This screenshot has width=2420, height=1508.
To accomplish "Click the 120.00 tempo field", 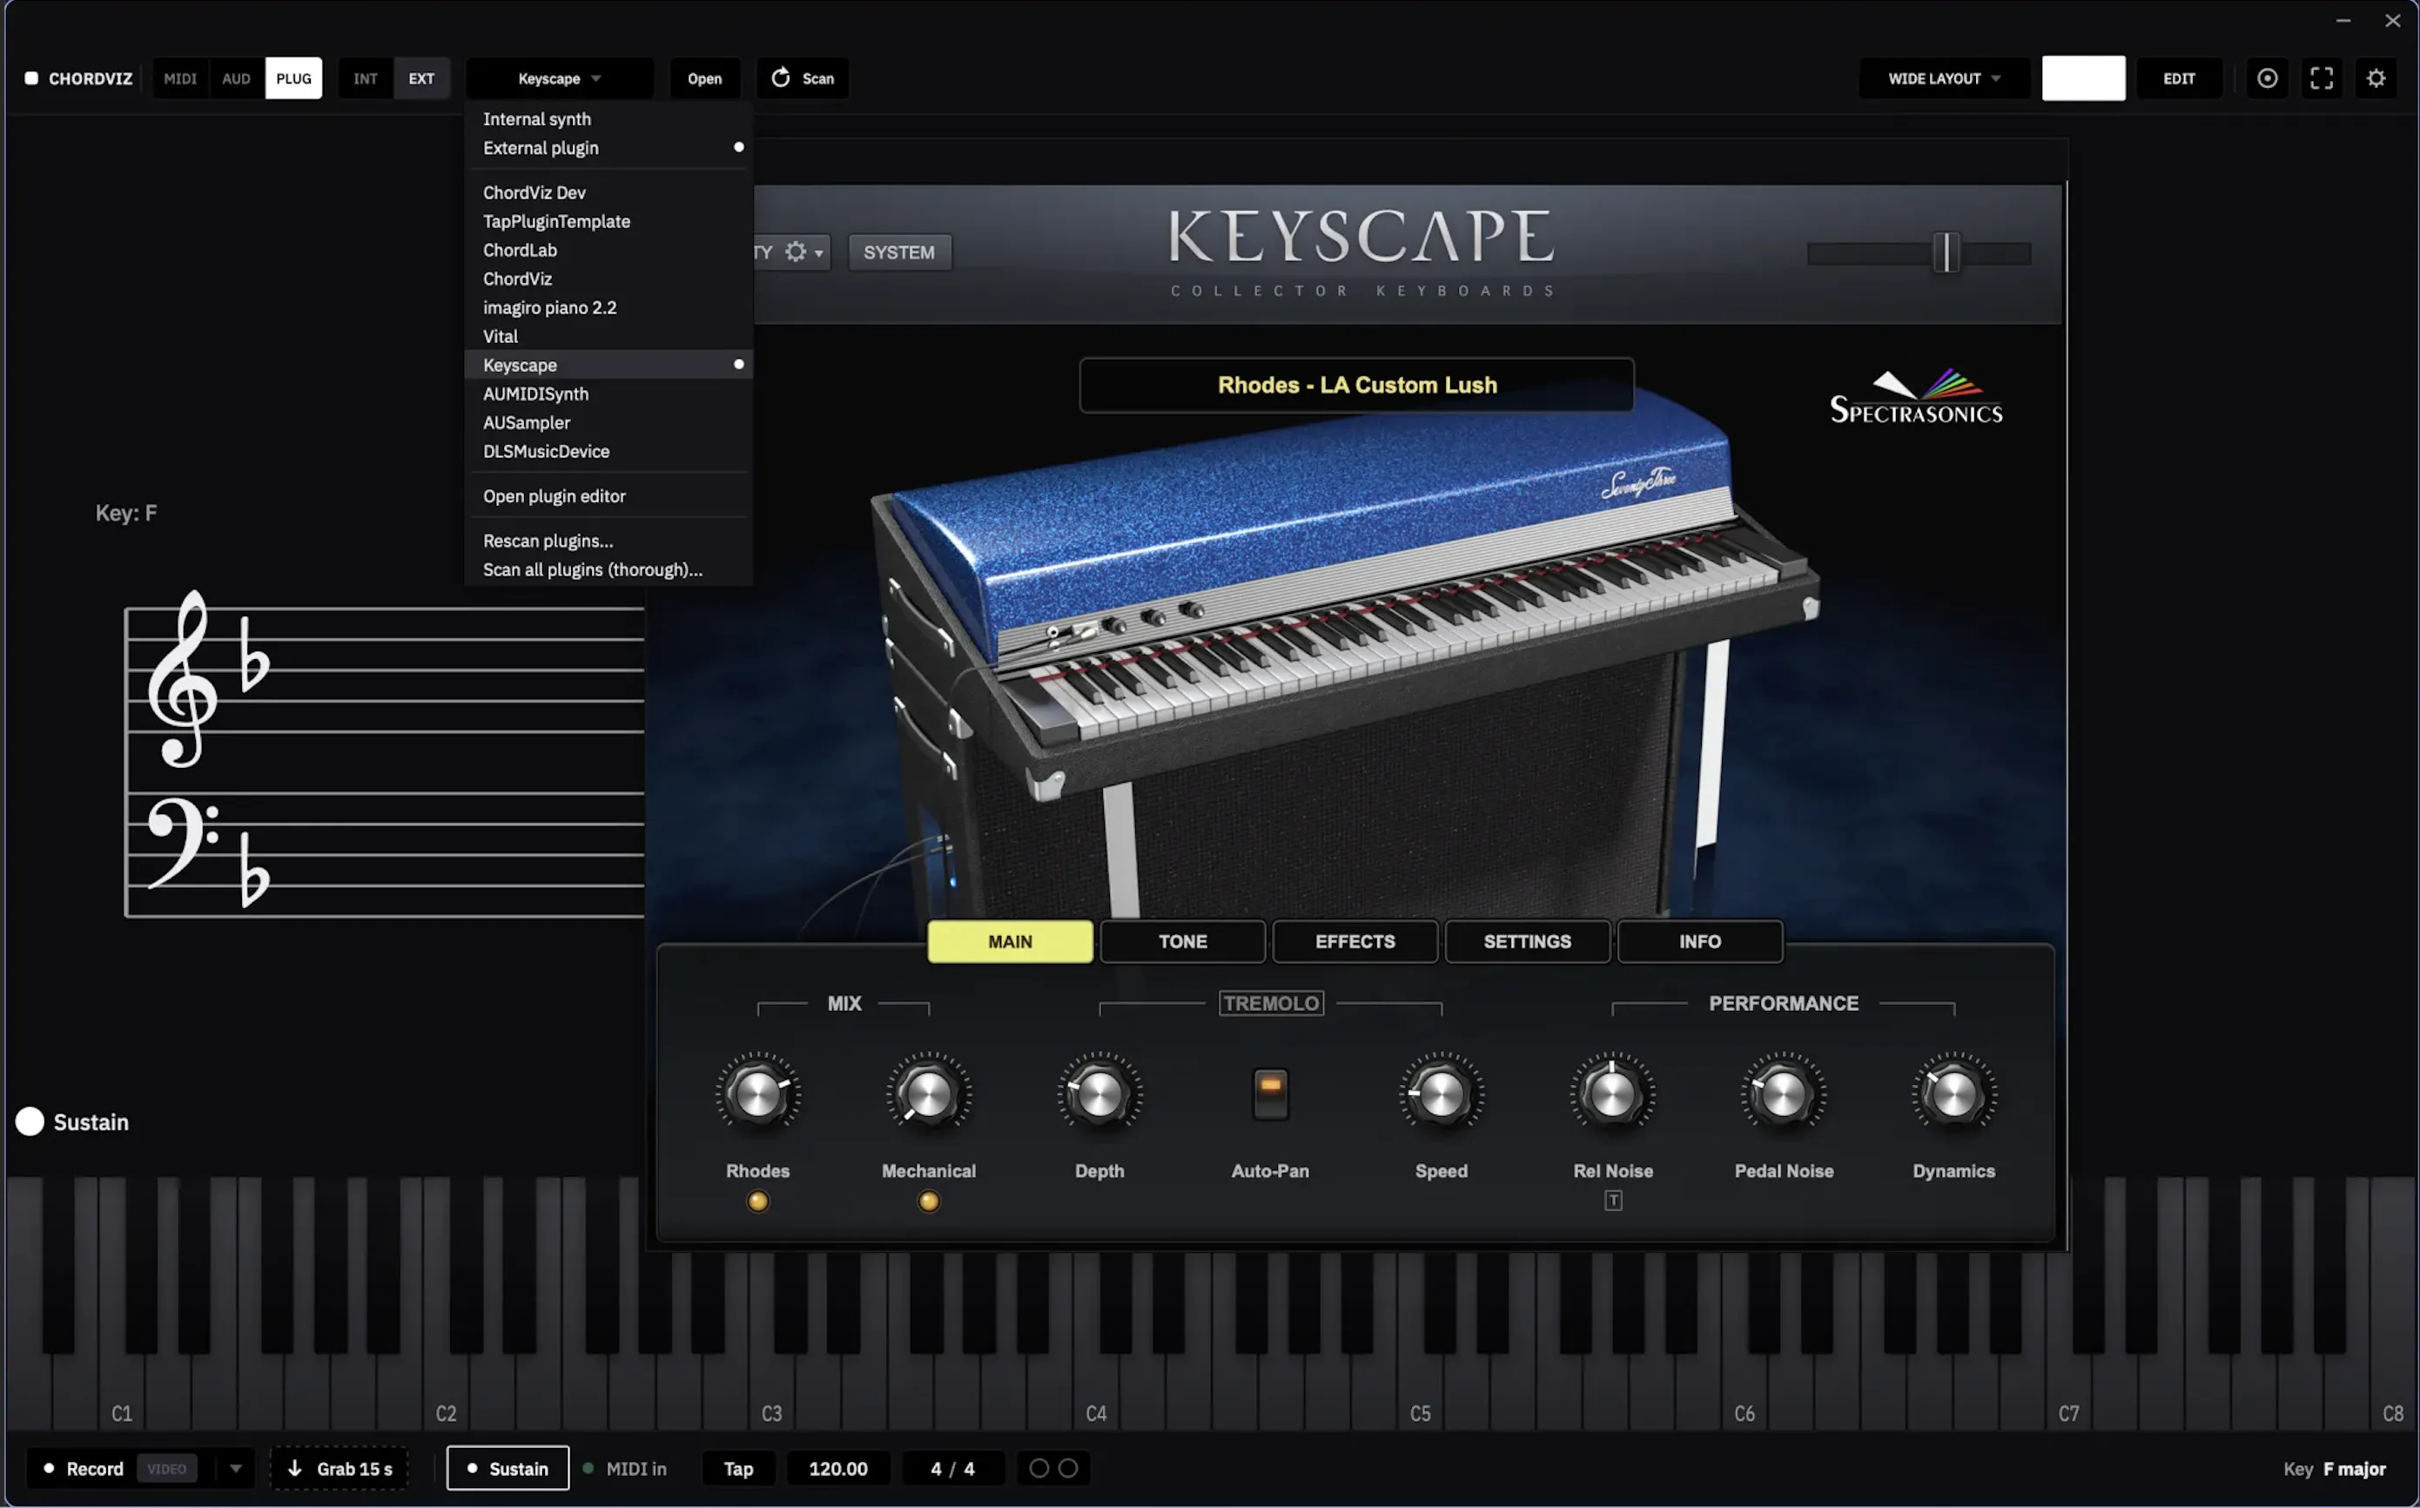I will [838, 1468].
